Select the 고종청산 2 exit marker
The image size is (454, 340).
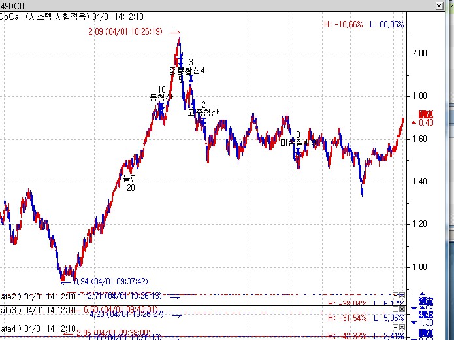[203, 109]
